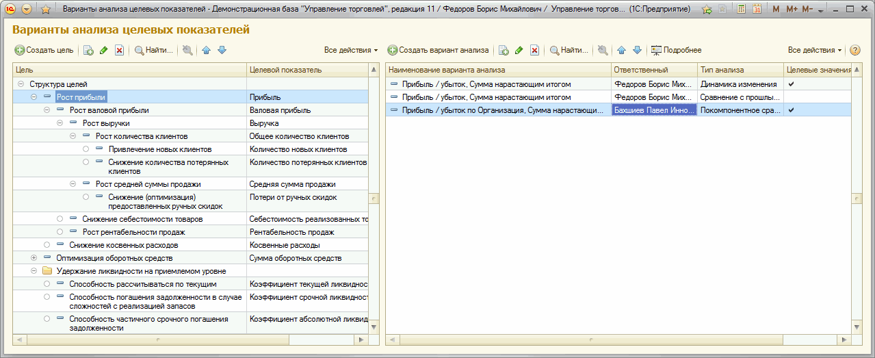Open the calendar in the title bar
The image size is (875, 358).
(757, 10)
